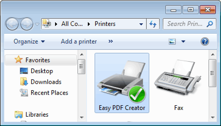Click main pane scrollbar thumb
The image size is (221, 126).
click(x=212, y=73)
